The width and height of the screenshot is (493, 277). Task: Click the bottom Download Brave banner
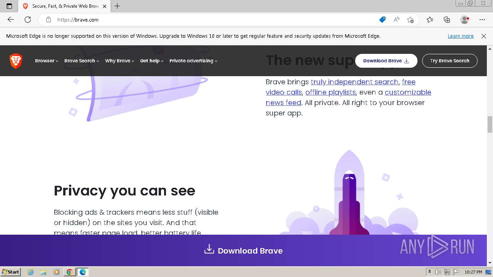click(x=243, y=250)
